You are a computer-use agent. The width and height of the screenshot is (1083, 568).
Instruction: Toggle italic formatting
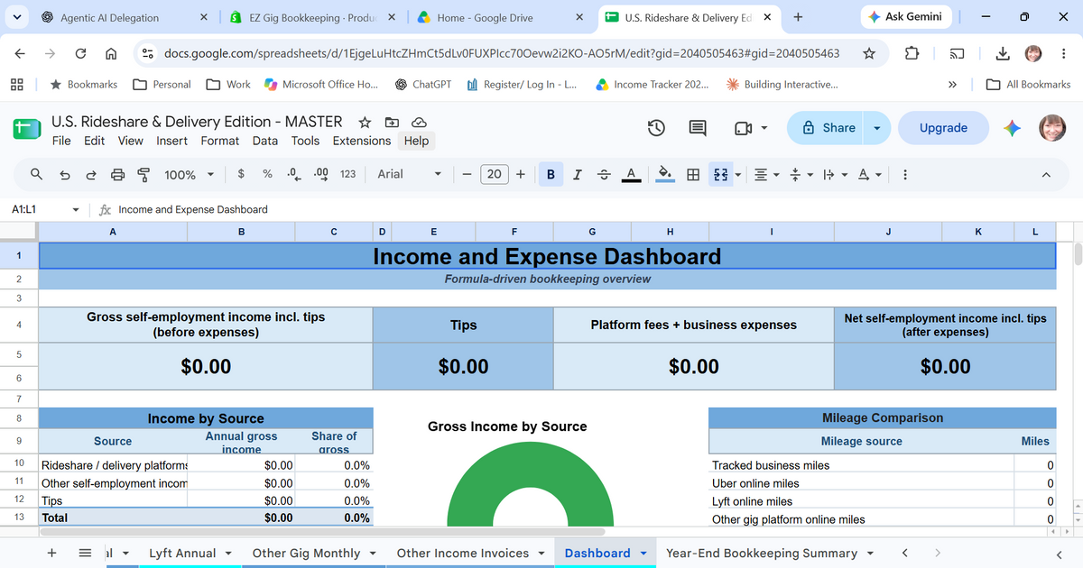[x=578, y=175]
